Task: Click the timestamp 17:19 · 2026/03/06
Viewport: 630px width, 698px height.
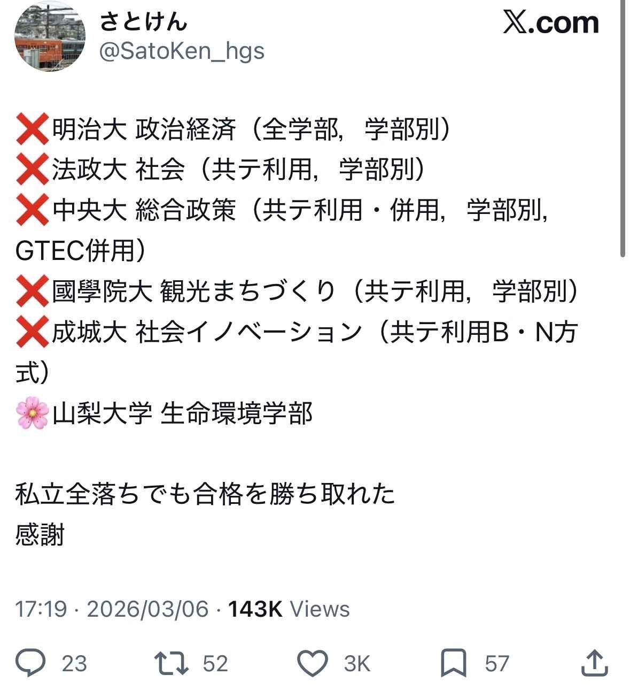Action: (111, 609)
